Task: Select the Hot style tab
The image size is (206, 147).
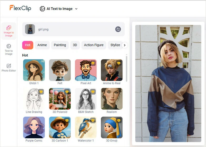Action: pos(28,45)
